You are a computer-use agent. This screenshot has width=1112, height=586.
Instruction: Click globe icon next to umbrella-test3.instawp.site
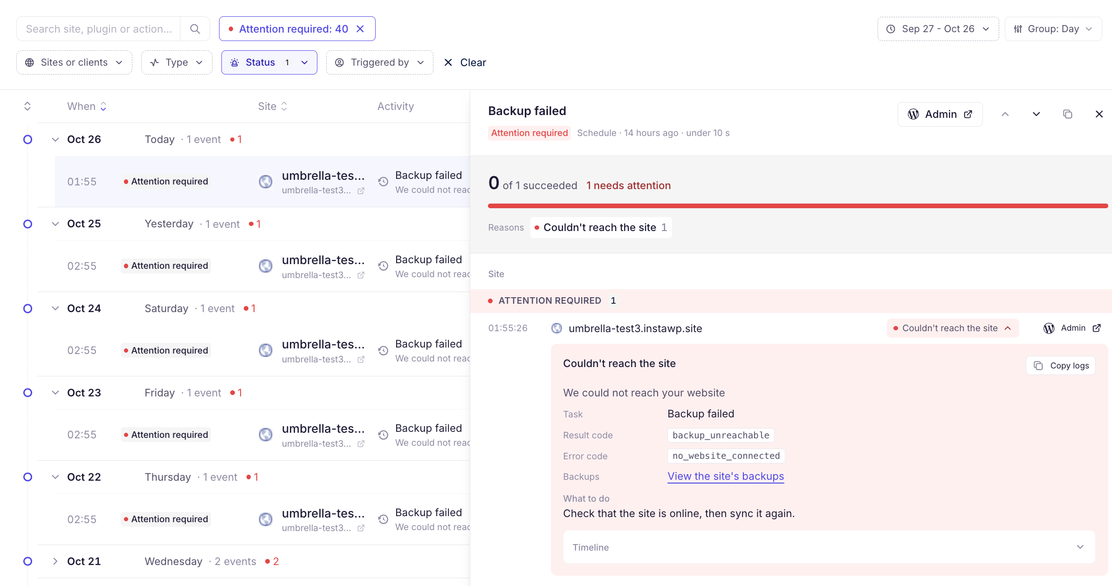(x=556, y=328)
